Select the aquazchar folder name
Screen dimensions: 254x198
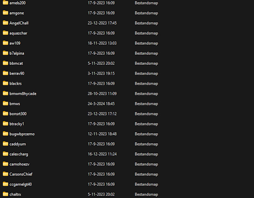(x=18, y=33)
